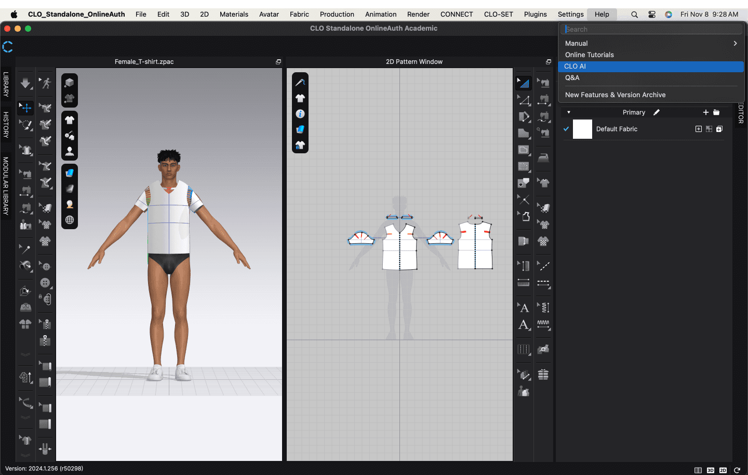Screen dimensions: 748x475
Task: Detach the Female_T-shirt.zpac 3D window
Action: pos(278,62)
